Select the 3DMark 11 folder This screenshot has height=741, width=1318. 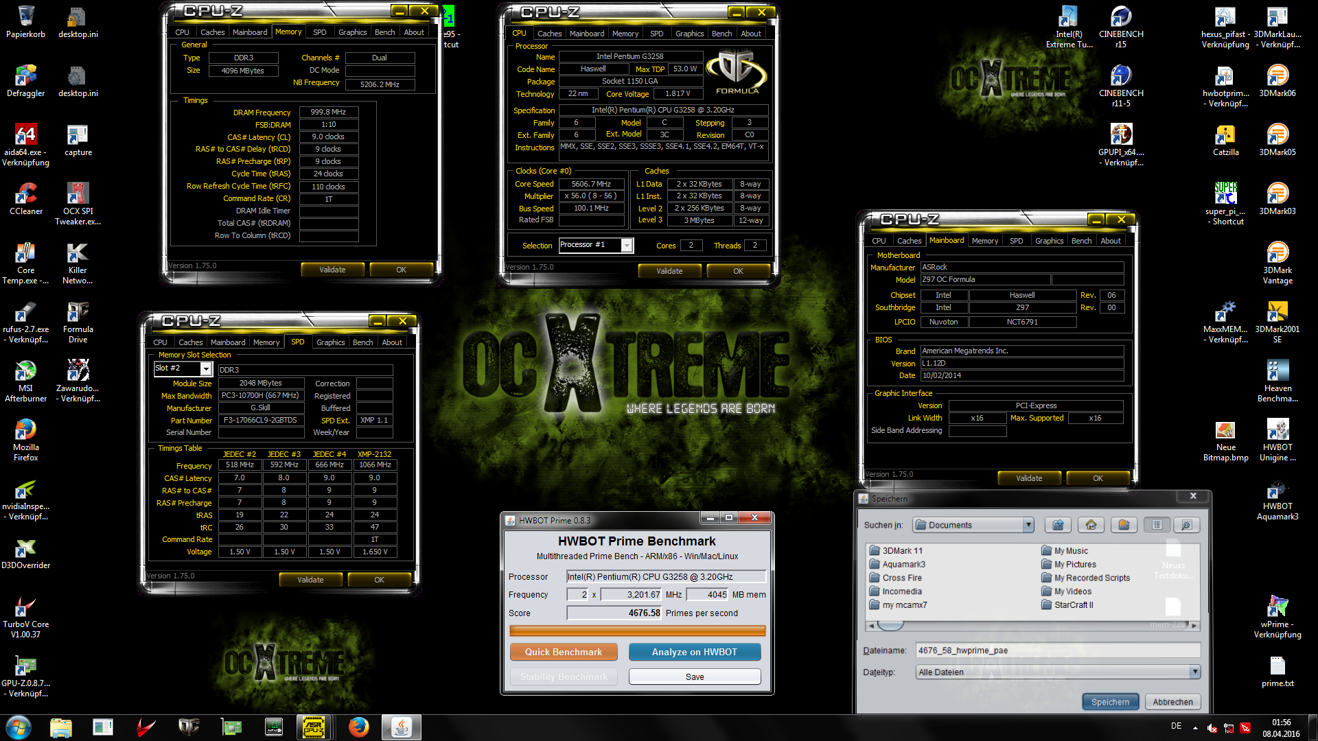point(896,551)
